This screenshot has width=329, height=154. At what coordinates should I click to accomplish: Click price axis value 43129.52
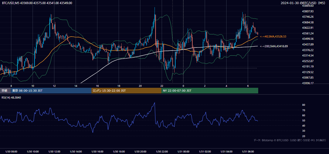[x=308, y=72]
